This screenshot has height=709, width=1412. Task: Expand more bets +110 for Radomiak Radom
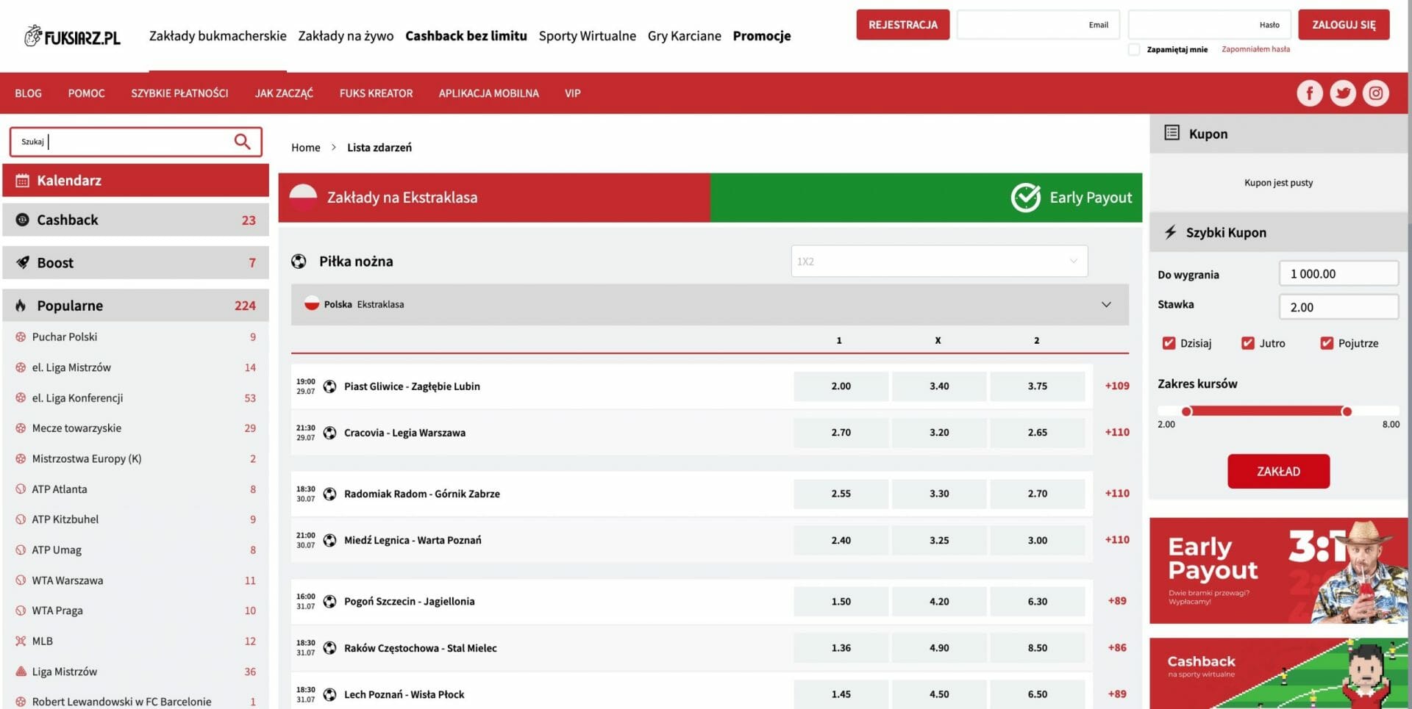coord(1116,493)
